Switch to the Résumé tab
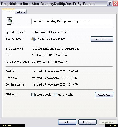The height and width of the screenshot is (127, 118). [x=21, y=12]
